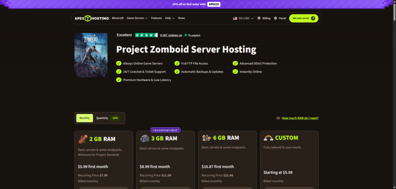Click checkmark beside Premium Hardware & Low Latency

[118, 80]
